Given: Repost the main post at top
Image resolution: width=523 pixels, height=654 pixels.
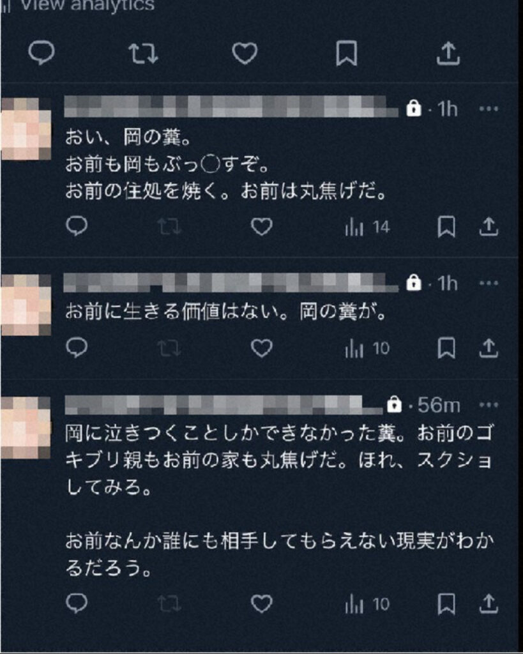Looking at the screenshot, I should pyautogui.click(x=143, y=54).
